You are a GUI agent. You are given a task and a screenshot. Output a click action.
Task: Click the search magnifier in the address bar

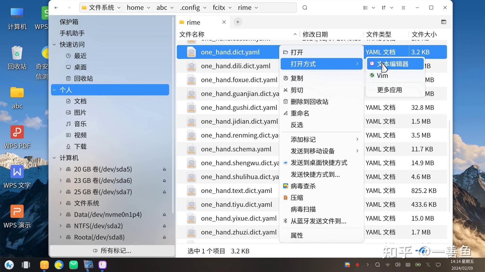pos(304,7)
